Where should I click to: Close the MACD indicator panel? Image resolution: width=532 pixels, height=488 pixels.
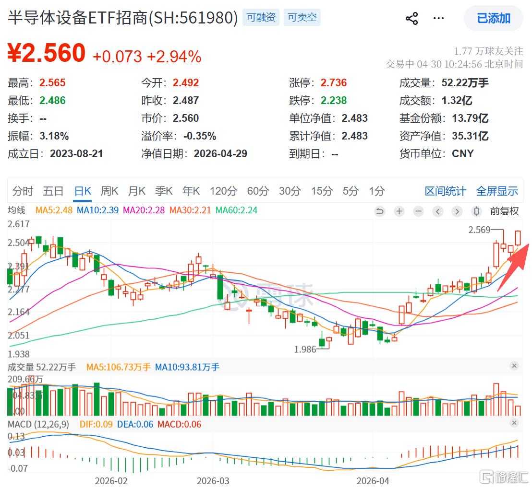click(x=514, y=423)
